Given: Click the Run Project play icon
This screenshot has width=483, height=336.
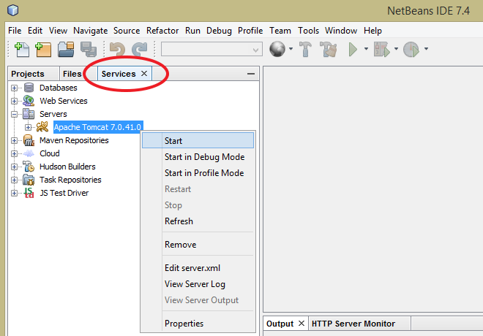Looking at the screenshot, I should (353, 50).
